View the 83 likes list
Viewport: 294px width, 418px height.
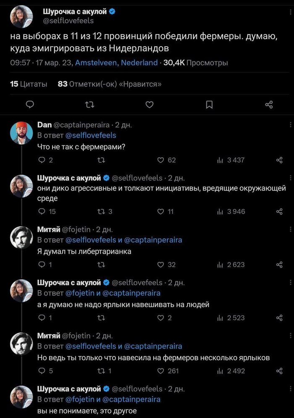pos(109,84)
